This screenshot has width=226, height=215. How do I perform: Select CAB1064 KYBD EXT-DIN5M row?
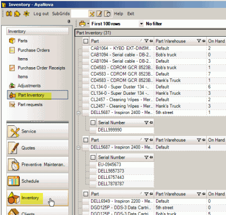(x=154, y=49)
